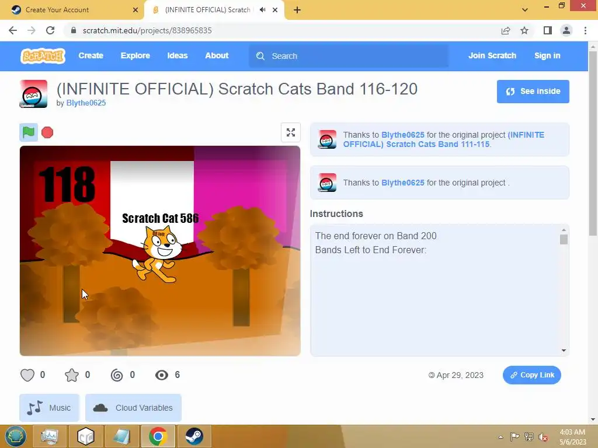The width and height of the screenshot is (598, 448).
Task: Click the taskbar clock showing 4:03 AM
Action: [572, 436]
